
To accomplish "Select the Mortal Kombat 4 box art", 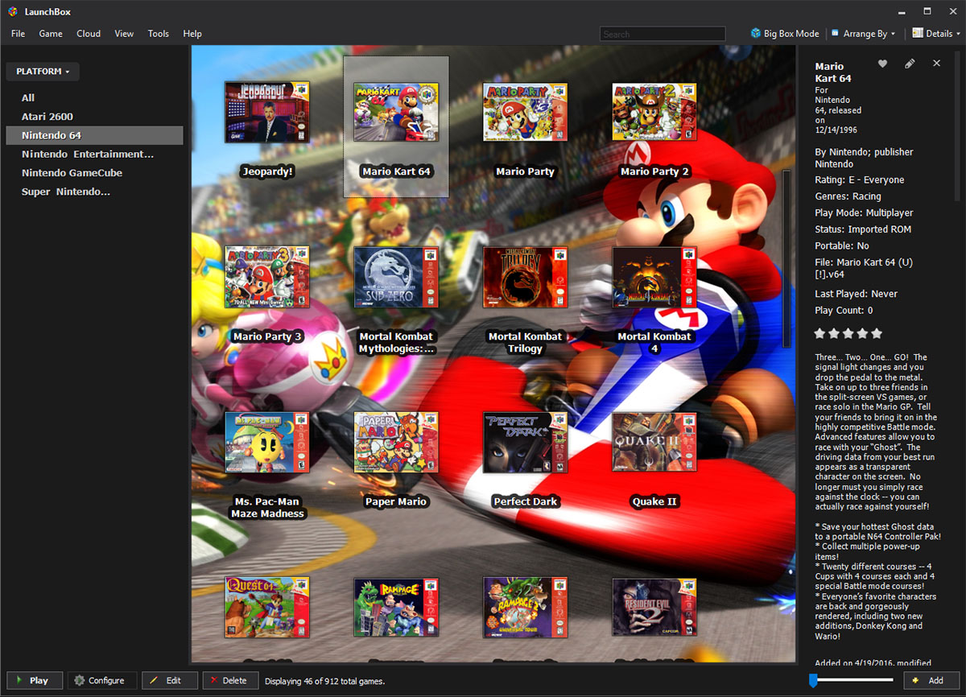I will [654, 277].
